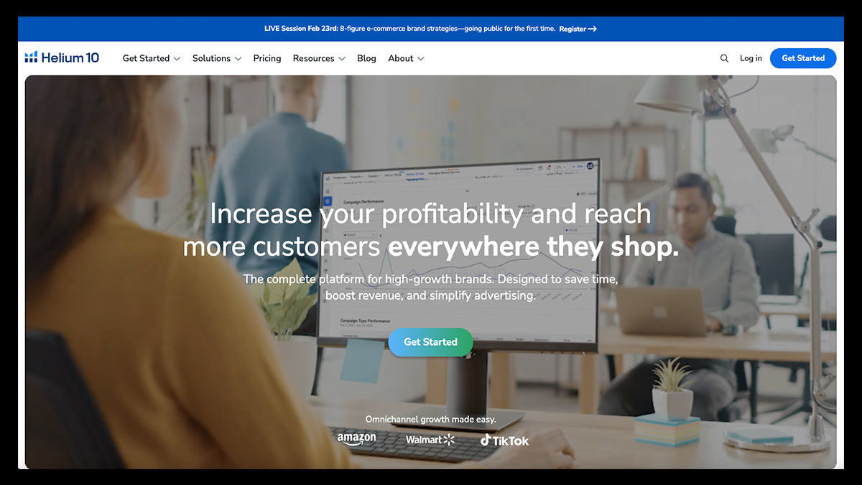Click the Helium 10 logo icon
The height and width of the screenshot is (485, 862).
(x=31, y=57)
